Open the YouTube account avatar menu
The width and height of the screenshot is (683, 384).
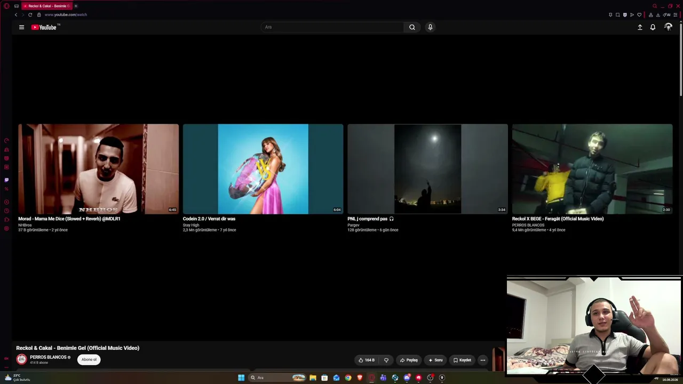pyautogui.click(x=668, y=27)
